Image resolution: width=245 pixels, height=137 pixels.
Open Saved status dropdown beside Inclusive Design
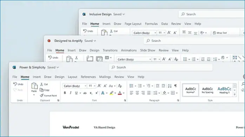(x=119, y=14)
